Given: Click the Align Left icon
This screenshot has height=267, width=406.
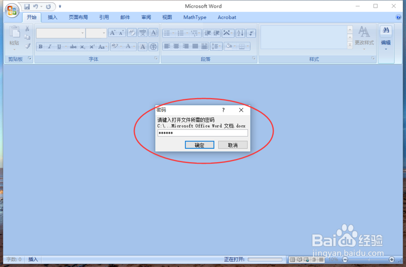Looking at the screenshot, I should [167, 46].
